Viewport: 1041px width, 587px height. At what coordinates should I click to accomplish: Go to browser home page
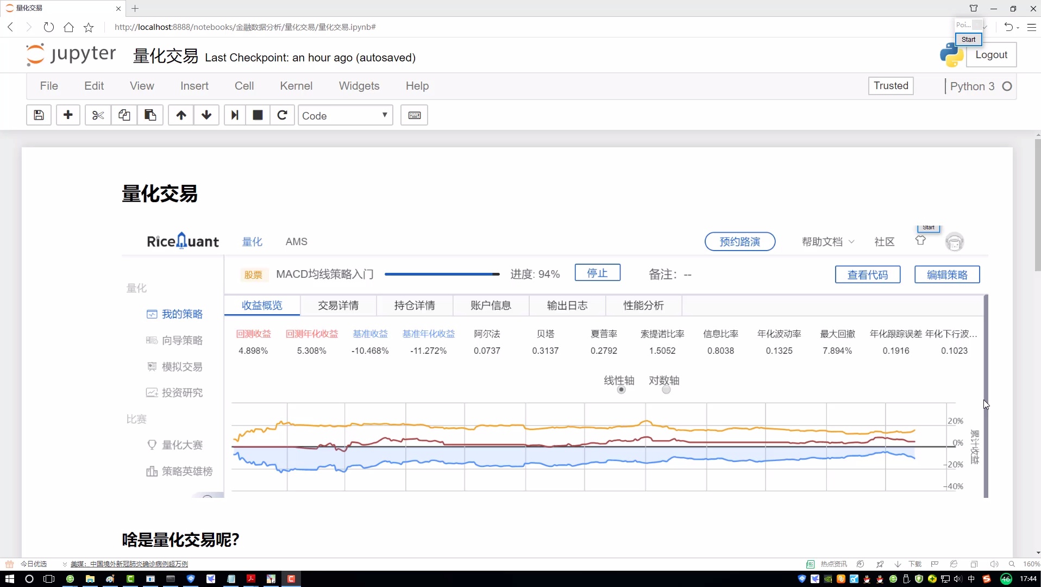coord(68,27)
